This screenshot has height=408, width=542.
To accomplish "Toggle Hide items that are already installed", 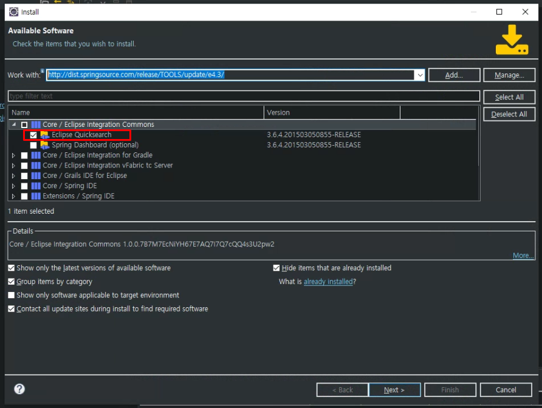I will (x=276, y=268).
